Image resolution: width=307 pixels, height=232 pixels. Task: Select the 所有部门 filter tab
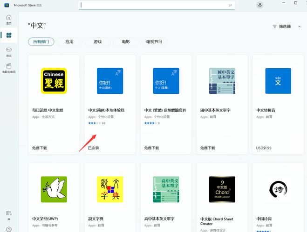pos(41,42)
